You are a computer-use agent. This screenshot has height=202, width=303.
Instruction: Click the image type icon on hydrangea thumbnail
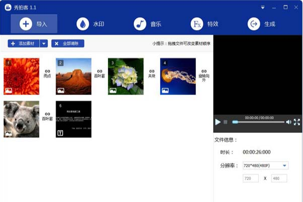(x=113, y=90)
